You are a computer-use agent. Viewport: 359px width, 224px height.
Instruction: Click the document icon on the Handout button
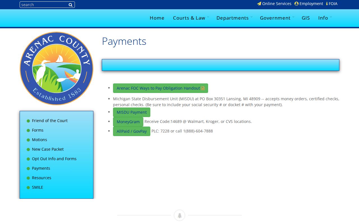coord(203,88)
